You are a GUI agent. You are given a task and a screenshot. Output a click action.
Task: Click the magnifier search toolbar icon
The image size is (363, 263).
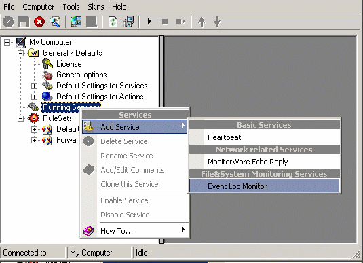pyautogui.click(x=55, y=22)
